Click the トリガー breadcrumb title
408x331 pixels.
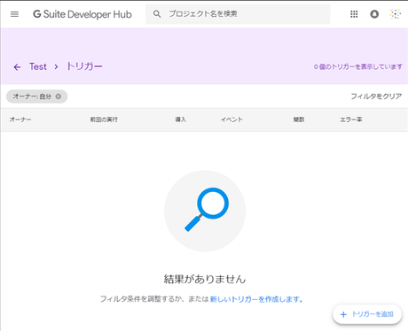pyautogui.click(x=84, y=66)
